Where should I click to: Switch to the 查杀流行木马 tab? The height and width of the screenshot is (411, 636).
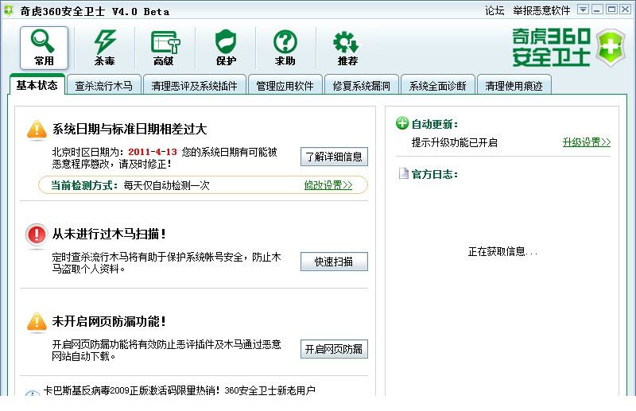click(x=104, y=85)
